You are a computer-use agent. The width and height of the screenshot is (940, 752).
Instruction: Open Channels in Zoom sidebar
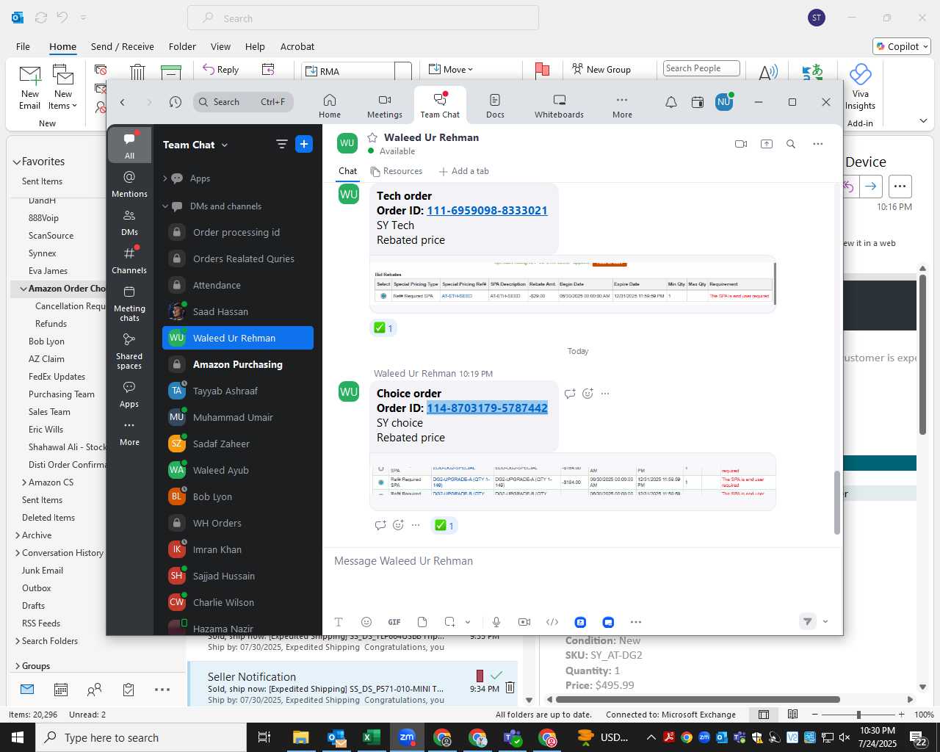click(129, 261)
